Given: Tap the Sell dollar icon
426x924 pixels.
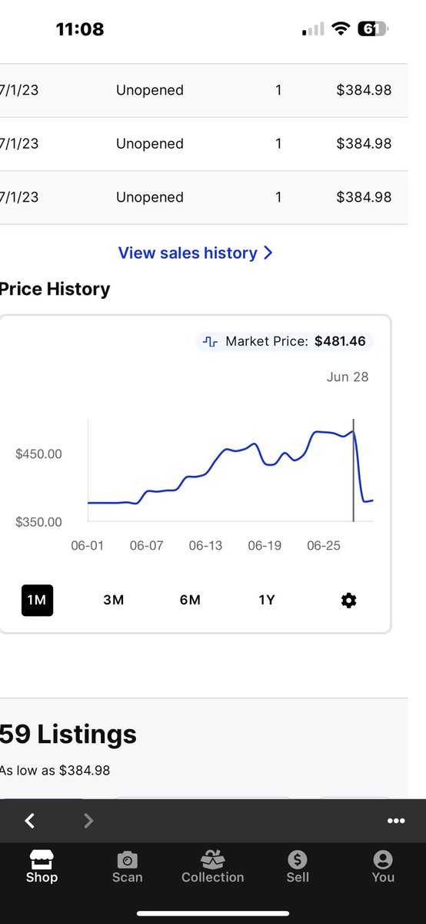Looking at the screenshot, I should click(x=298, y=859).
